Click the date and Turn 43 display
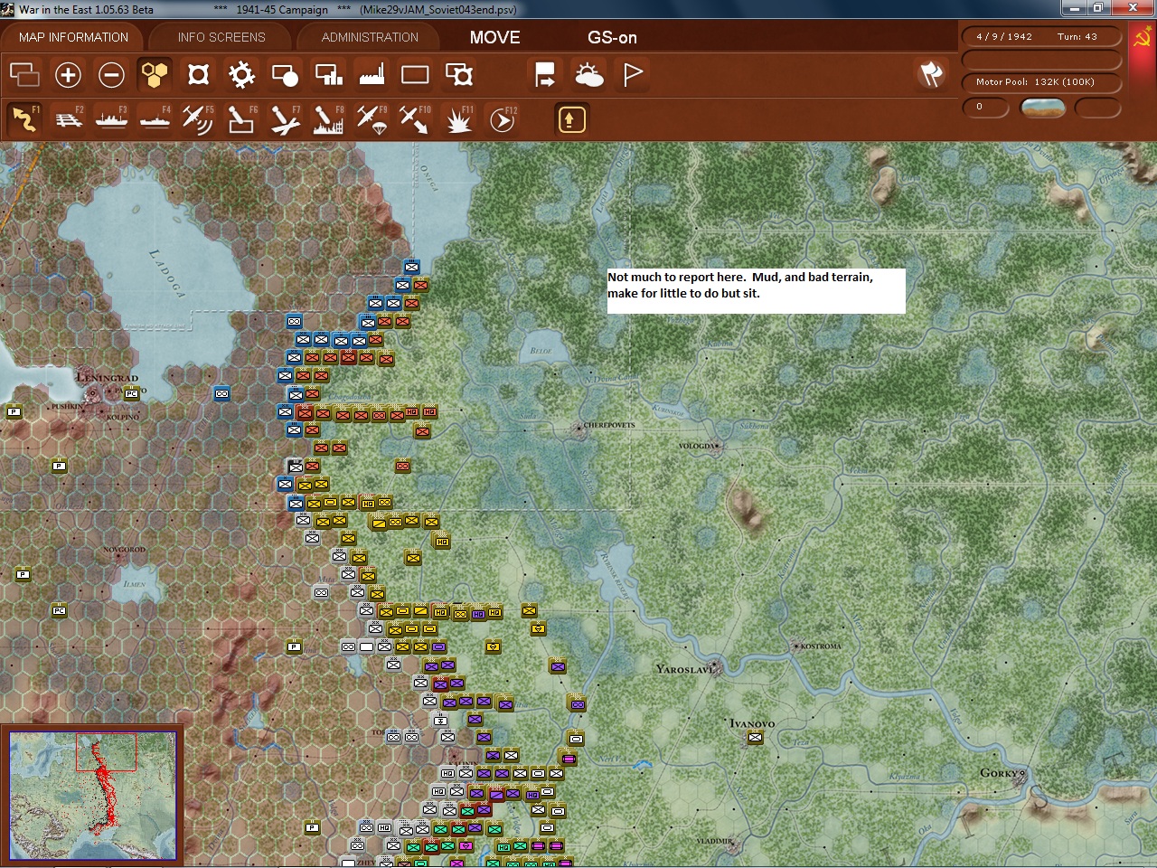The image size is (1157, 868). (x=1040, y=37)
